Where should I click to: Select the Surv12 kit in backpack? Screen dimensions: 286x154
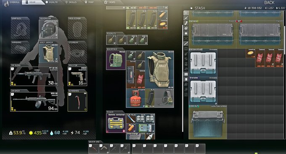point(131,74)
